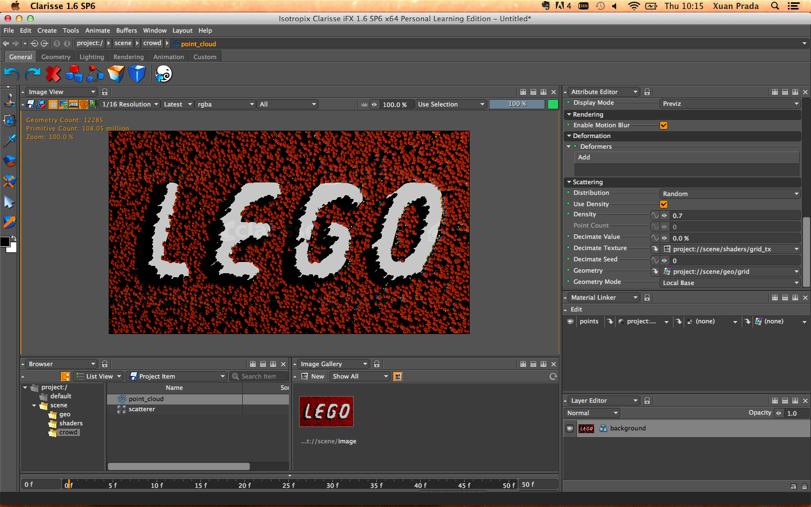The image size is (811, 507).
Task: Click the orange icon beside List View
Action: 65,376
